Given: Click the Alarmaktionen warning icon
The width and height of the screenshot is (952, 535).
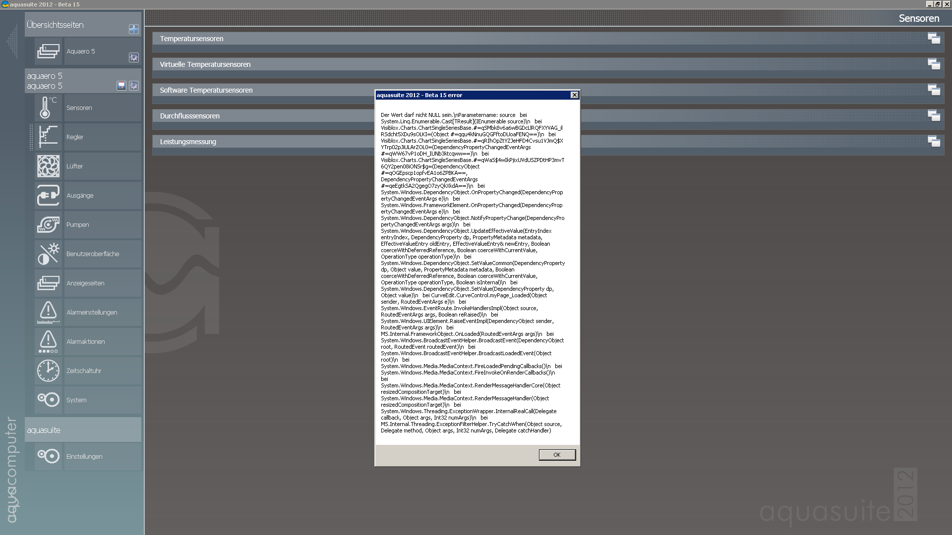Looking at the screenshot, I should (x=48, y=341).
